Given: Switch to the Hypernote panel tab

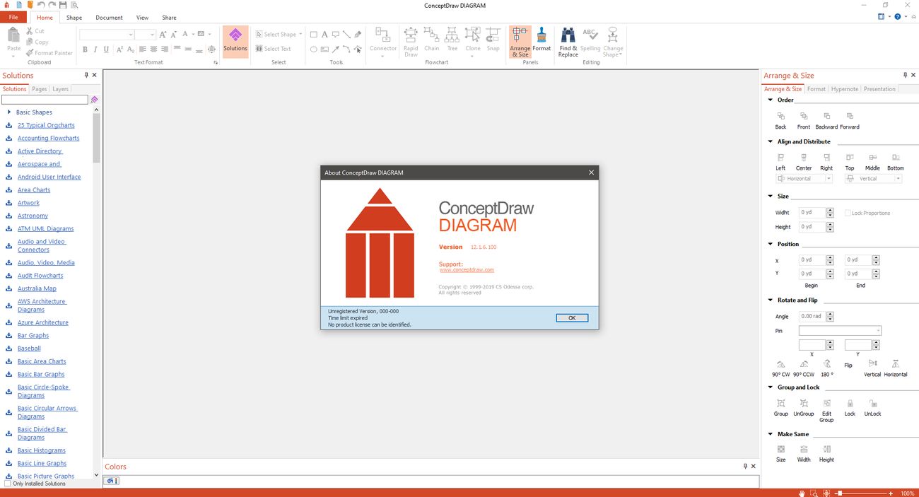Looking at the screenshot, I should click(844, 89).
